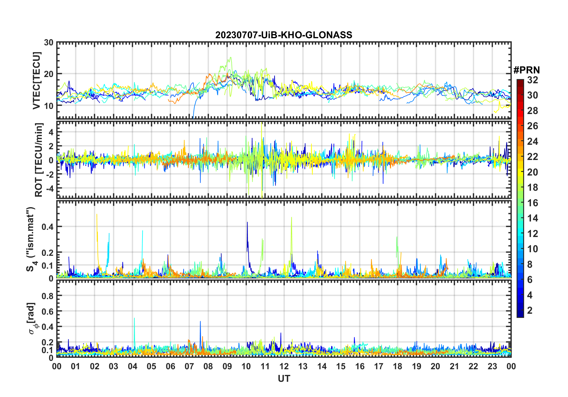568x397 pixels.
Task: Click the 4 tick on ROT axis
Action: (51, 132)
